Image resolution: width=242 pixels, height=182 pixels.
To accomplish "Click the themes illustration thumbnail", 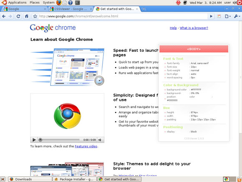I will (x=67, y=169).
